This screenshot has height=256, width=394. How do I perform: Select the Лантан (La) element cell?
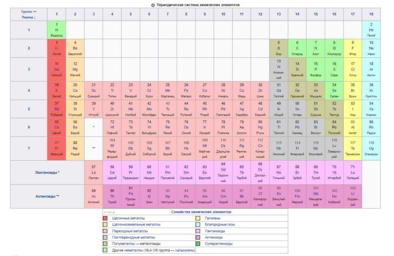tap(93, 172)
